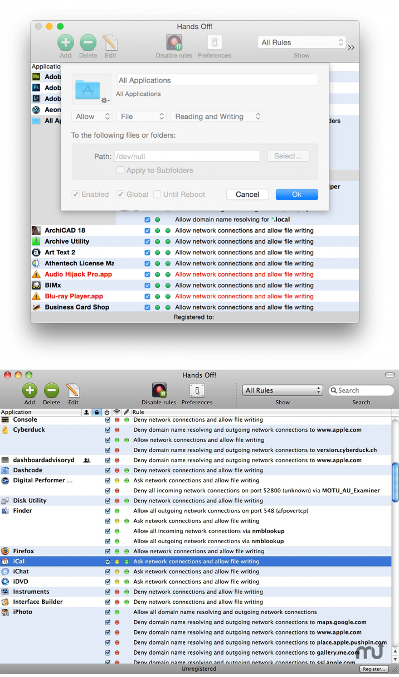Screen dimensions: 399x677
Task: Open Preferences in lower window toolbar
Action: click(197, 390)
